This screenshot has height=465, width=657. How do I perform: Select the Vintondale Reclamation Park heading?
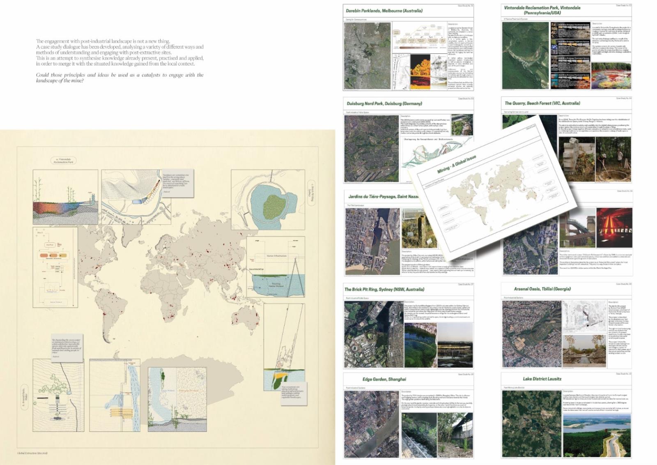pyautogui.click(x=542, y=10)
